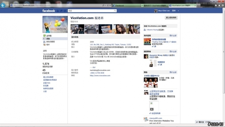
Task: Click the show-all link right of the Hueymin Wang section header
Action: 173,52
